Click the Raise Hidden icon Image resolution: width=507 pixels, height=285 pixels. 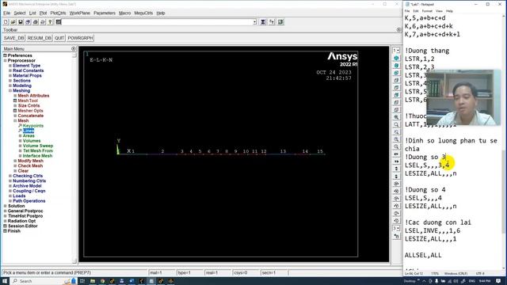click(263, 22)
